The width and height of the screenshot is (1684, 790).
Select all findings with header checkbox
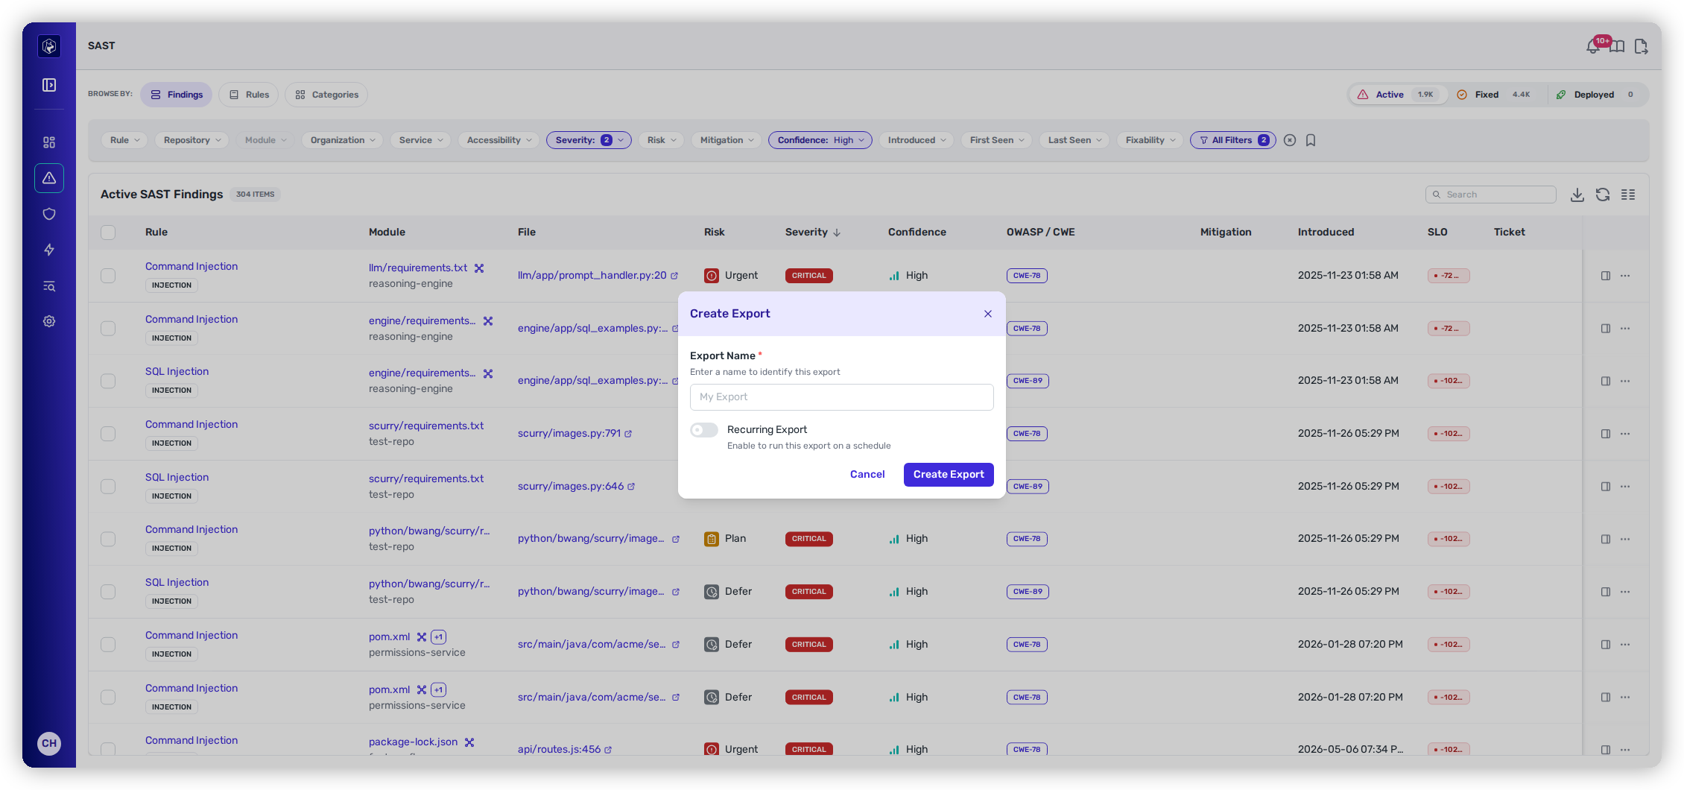click(x=108, y=233)
